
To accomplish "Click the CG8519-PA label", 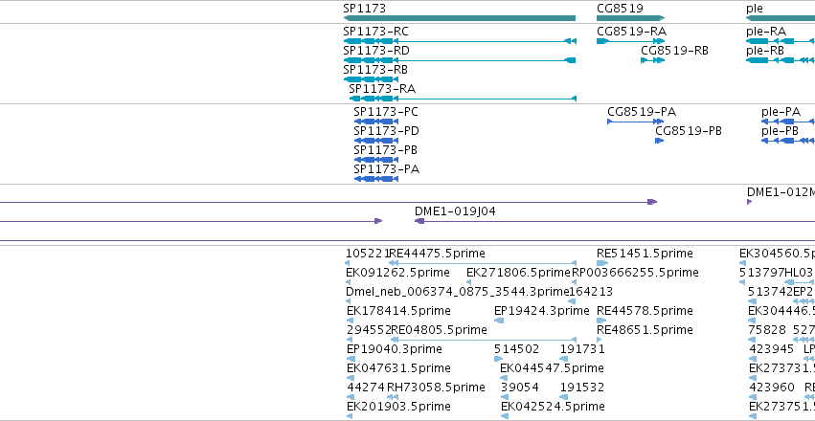I will coord(642,112).
